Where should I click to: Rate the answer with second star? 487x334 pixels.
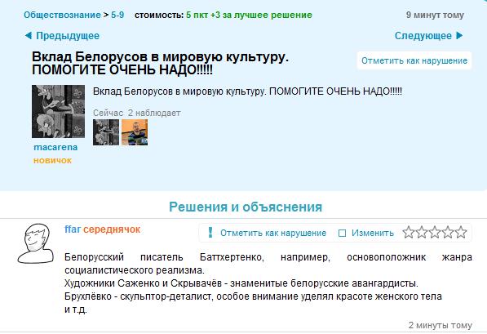tap(422, 232)
